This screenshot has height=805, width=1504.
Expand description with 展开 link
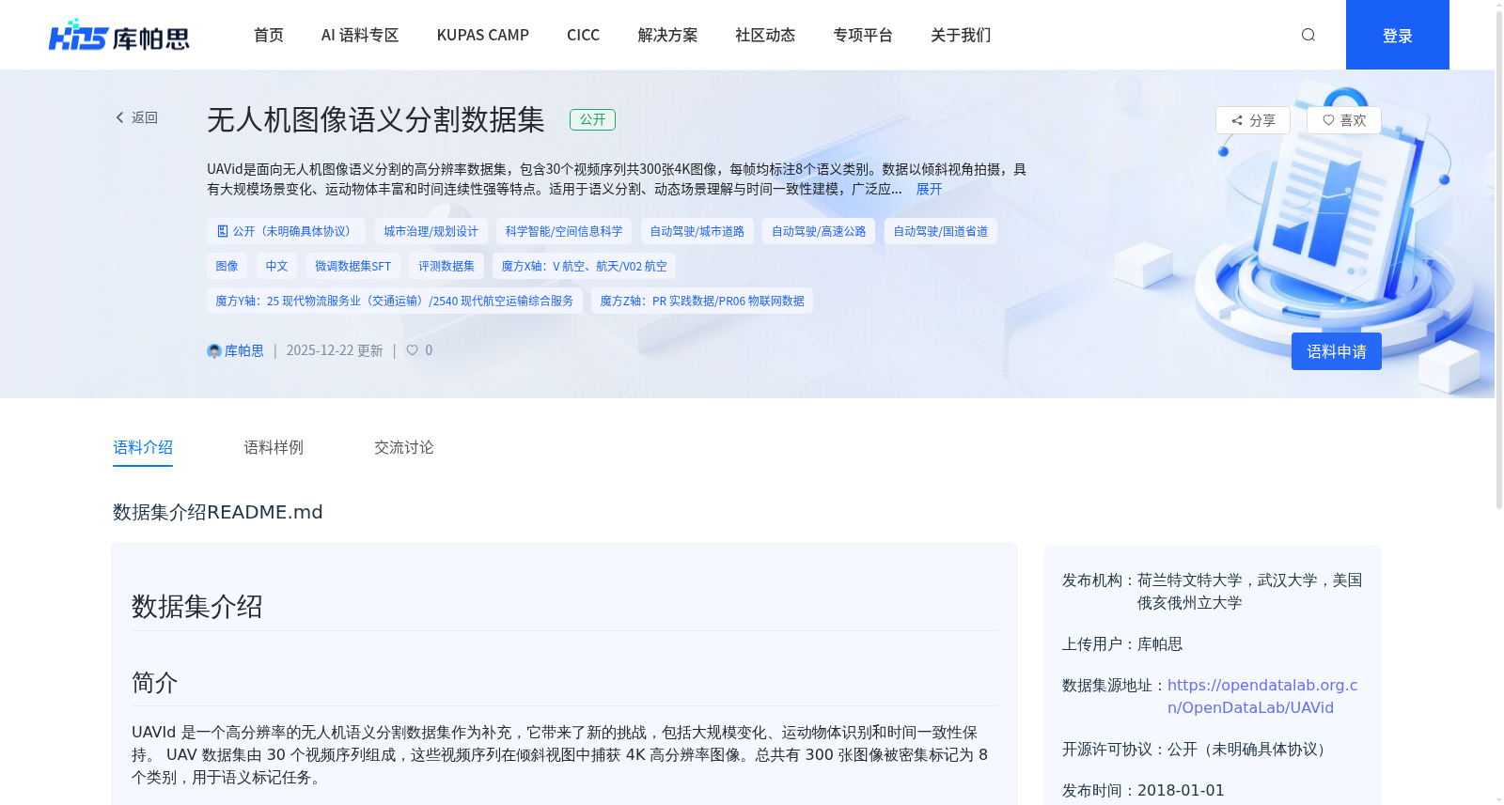tap(929, 189)
